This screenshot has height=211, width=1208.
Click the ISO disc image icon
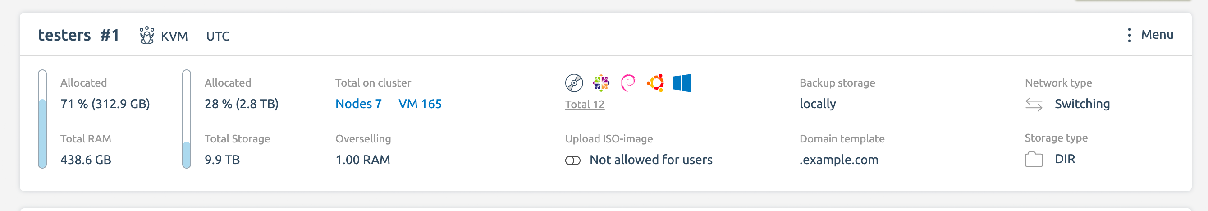pyautogui.click(x=574, y=83)
